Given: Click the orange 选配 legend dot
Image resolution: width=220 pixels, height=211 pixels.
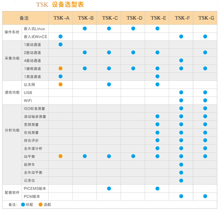Looking at the screenshot, I should (x=41, y=204).
